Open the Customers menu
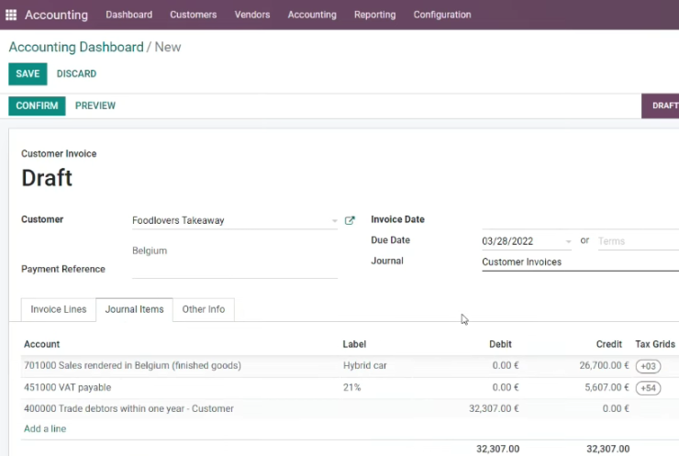 coord(193,15)
